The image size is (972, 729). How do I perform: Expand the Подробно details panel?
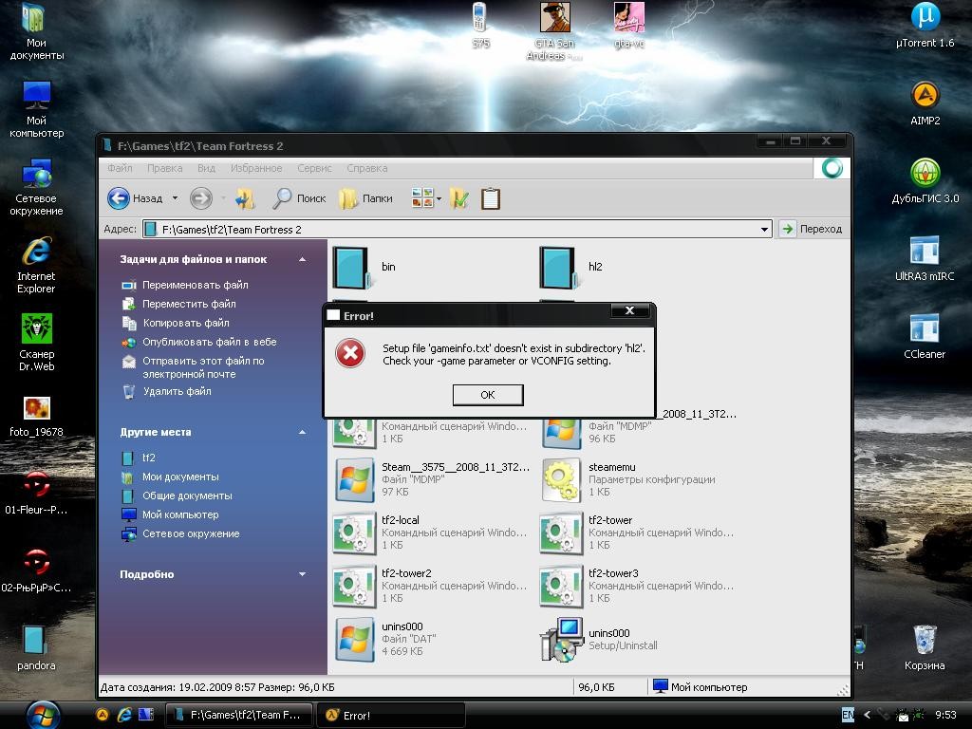[302, 574]
